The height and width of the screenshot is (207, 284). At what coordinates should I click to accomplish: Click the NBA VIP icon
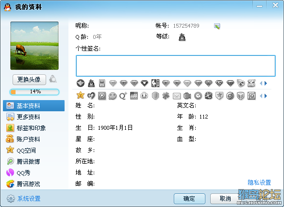(x=155, y=83)
